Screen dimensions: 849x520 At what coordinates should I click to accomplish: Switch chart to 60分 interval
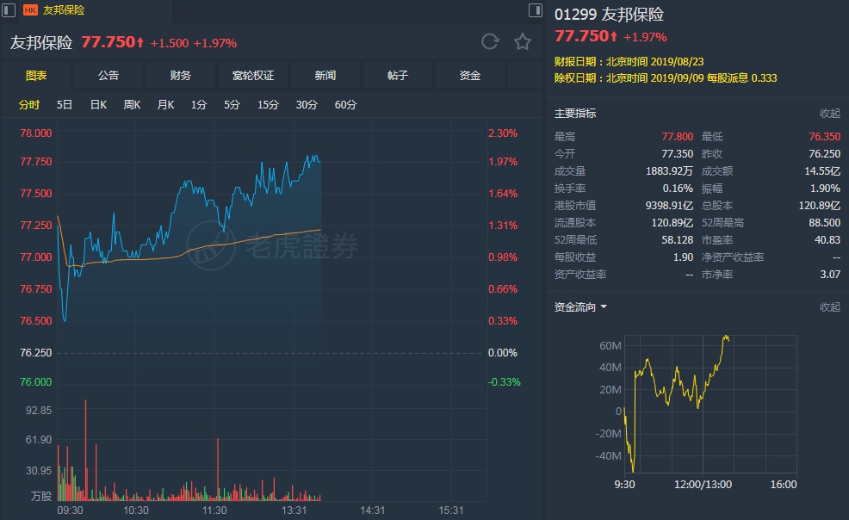point(345,105)
